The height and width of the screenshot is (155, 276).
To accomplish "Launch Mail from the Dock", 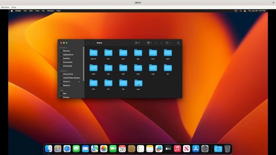I will coord(85,149).
